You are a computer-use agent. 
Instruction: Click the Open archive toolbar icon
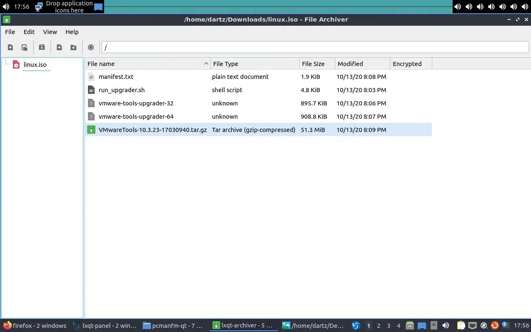pos(24,47)
